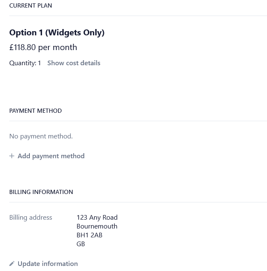Click the plus icon beside Add payment method
Screen dimensions: 267x271
(x=12, y=156)
